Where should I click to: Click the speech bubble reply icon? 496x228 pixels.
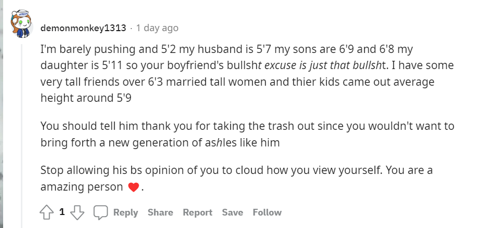tap(101, 212)
